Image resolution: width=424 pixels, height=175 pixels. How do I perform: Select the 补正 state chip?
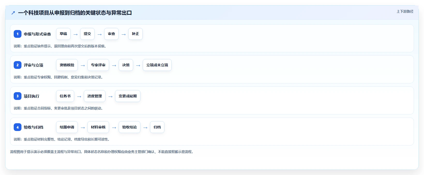[x=135, y=34]
